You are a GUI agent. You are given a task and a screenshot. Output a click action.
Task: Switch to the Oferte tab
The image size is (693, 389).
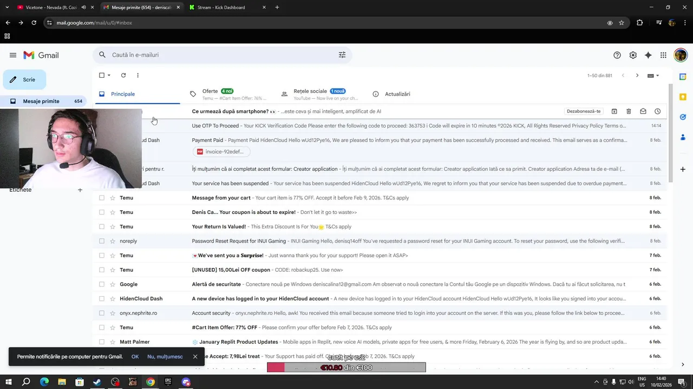[x=228, y=94]
